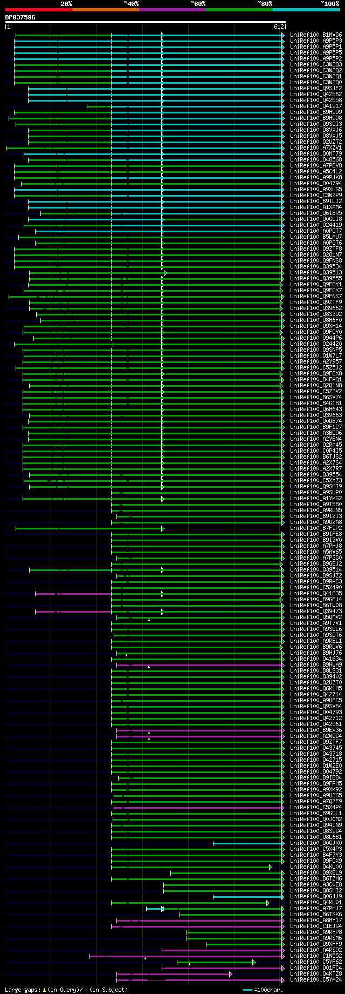Select the UniRef100_B9GEJ2 label
Screen dimensions: 345x994
(x=316, y=563)
